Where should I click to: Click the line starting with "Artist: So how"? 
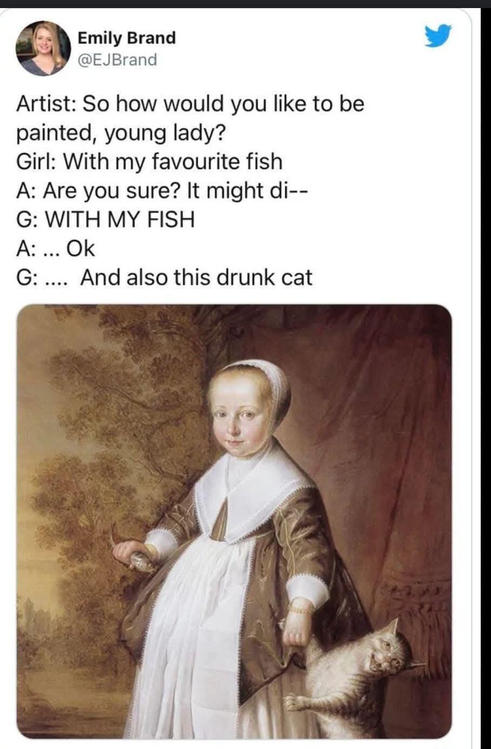[x=191, y=104]
